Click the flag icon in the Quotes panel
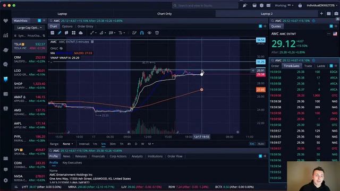Viewport: 340px width, 191px height. (335, 34)
